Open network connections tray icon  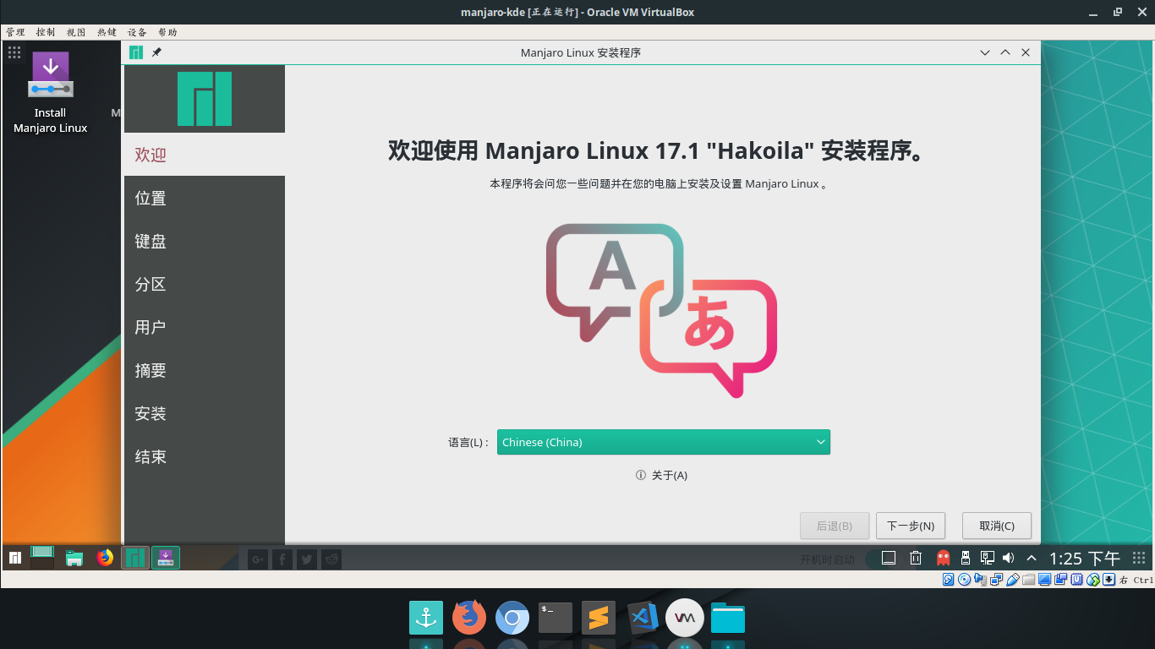(988, 558)
